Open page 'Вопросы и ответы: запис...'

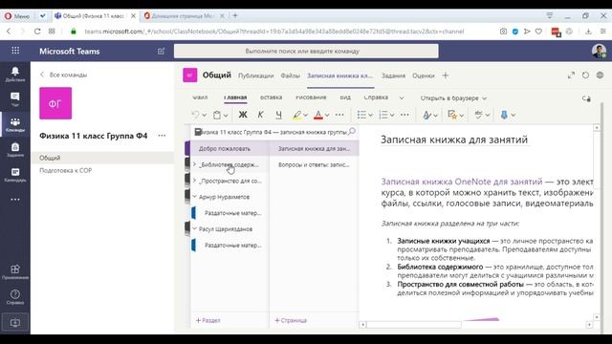click(x=314, y=164)
